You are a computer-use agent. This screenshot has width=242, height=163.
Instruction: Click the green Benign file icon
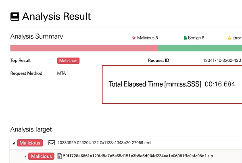tap(185, 38)
